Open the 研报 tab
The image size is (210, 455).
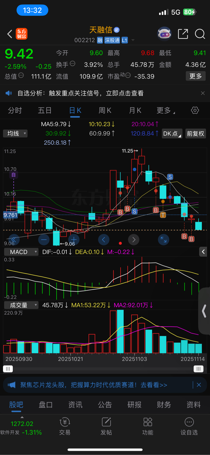point(135,405)
